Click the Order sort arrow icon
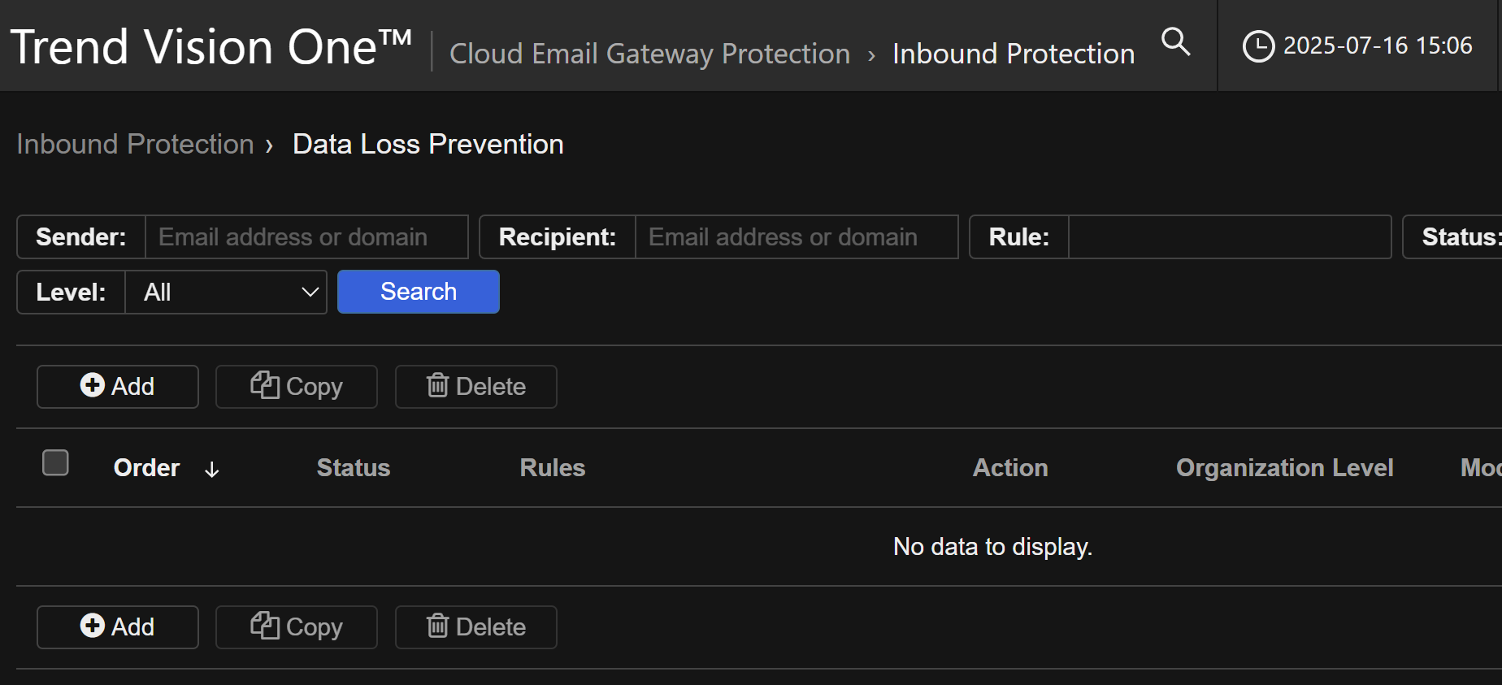 [x=212, y=470]
